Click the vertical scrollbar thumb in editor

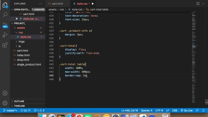point(206,102)
